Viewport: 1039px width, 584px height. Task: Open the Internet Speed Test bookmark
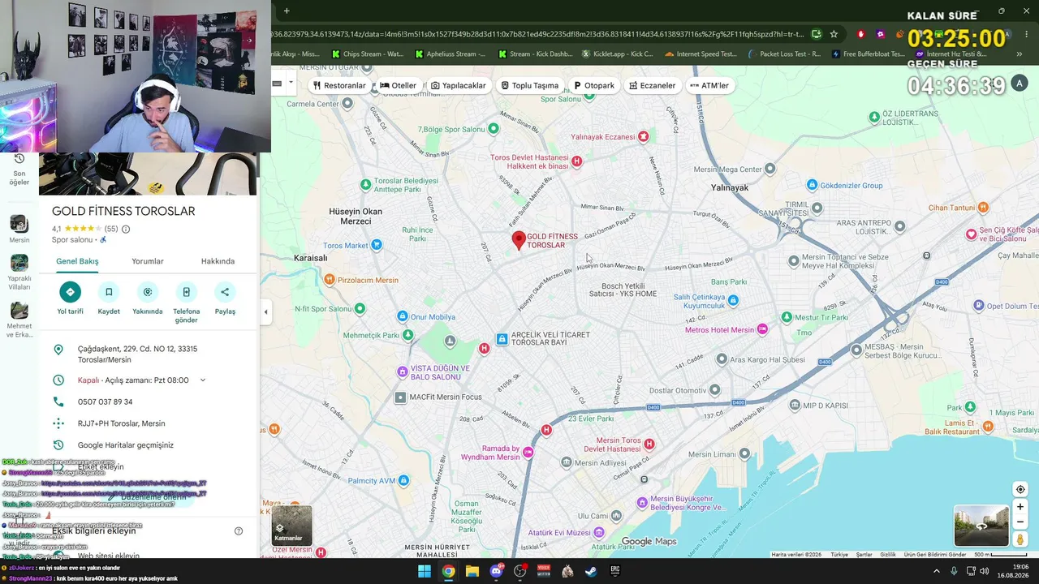point(701,54)
